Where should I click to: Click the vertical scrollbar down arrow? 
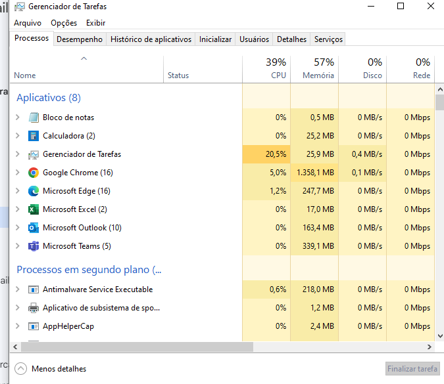pyautogui.click(x=440, y=336)
